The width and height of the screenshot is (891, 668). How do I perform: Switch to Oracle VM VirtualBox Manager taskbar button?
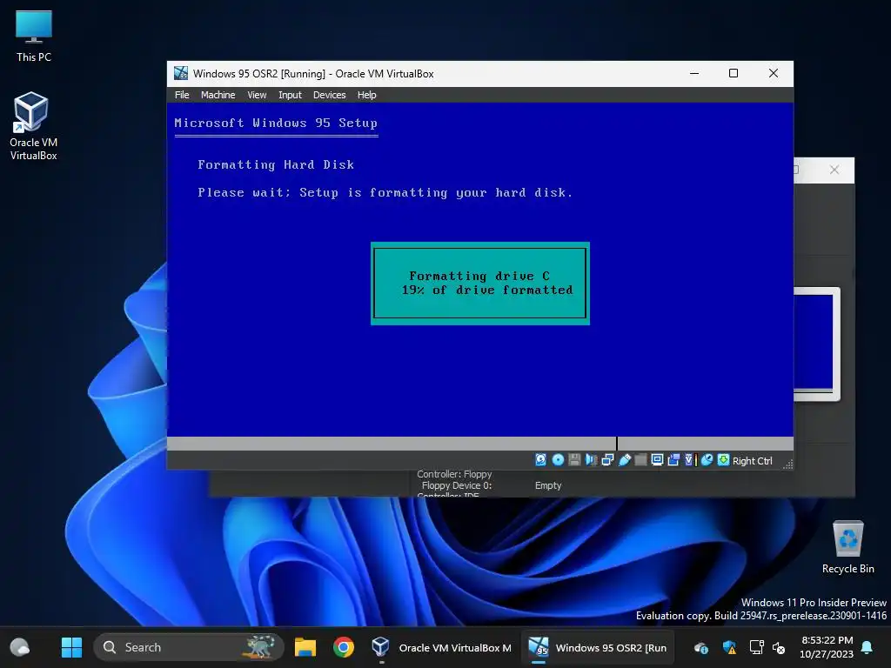[x=441, y=647]
